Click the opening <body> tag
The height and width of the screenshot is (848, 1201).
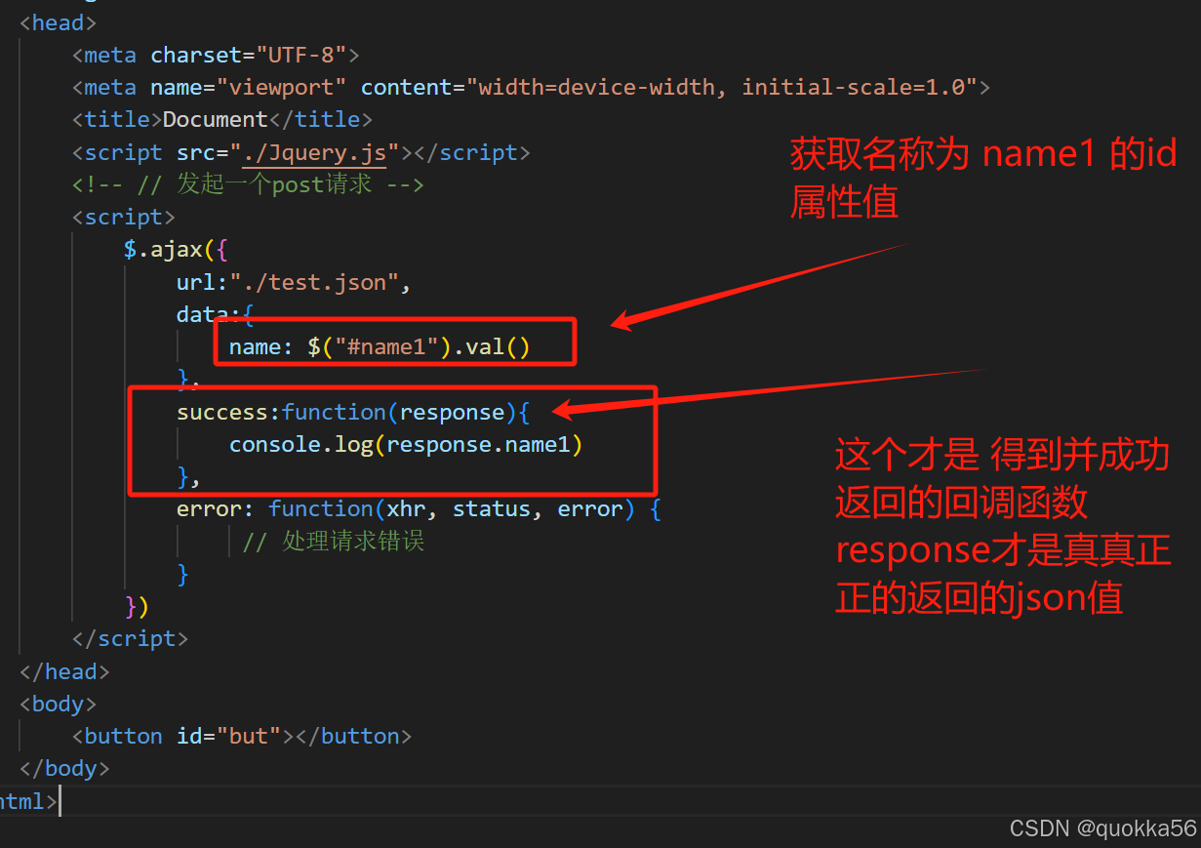pos(58,704)
